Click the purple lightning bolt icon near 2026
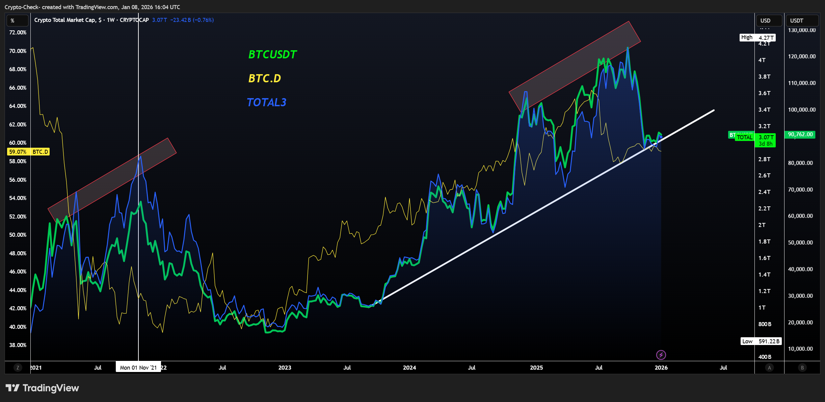Screen dimensions: 825x402 [661, 355]
